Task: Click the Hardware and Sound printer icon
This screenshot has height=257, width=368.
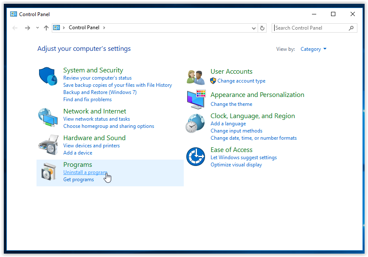Action: [x=48, y=145]
